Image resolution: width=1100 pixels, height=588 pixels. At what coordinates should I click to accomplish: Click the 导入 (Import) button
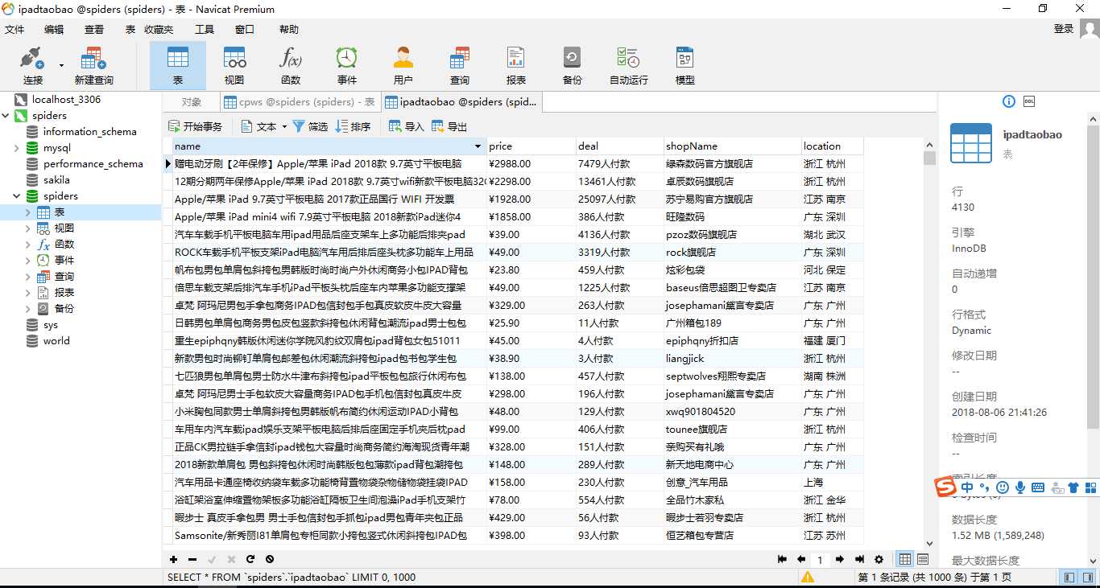click(x=406, y=126)
